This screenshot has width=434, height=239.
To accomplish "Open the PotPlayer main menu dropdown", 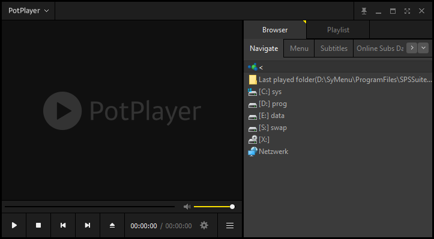I will coord(28,11).
